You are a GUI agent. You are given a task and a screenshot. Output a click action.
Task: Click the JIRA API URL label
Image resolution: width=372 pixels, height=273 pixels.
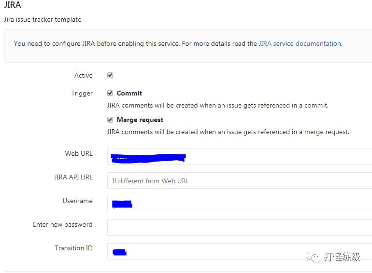[73, 177]
